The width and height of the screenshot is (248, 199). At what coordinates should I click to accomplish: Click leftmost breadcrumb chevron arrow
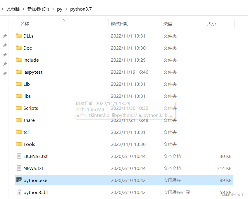click(2, 9)
